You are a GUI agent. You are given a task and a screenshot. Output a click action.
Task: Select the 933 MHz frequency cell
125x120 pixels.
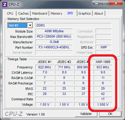tap(103, 67)
